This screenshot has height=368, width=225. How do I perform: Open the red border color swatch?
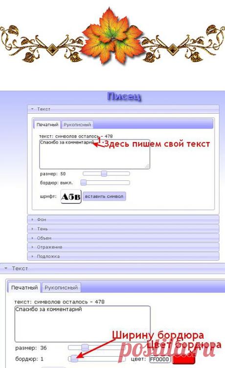[x=184, y=360]
